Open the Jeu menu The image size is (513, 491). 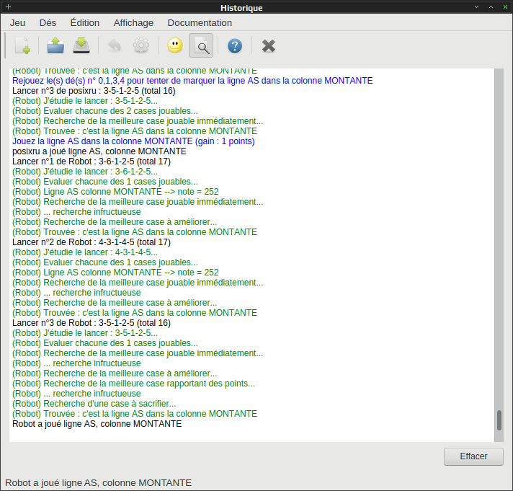17,23
